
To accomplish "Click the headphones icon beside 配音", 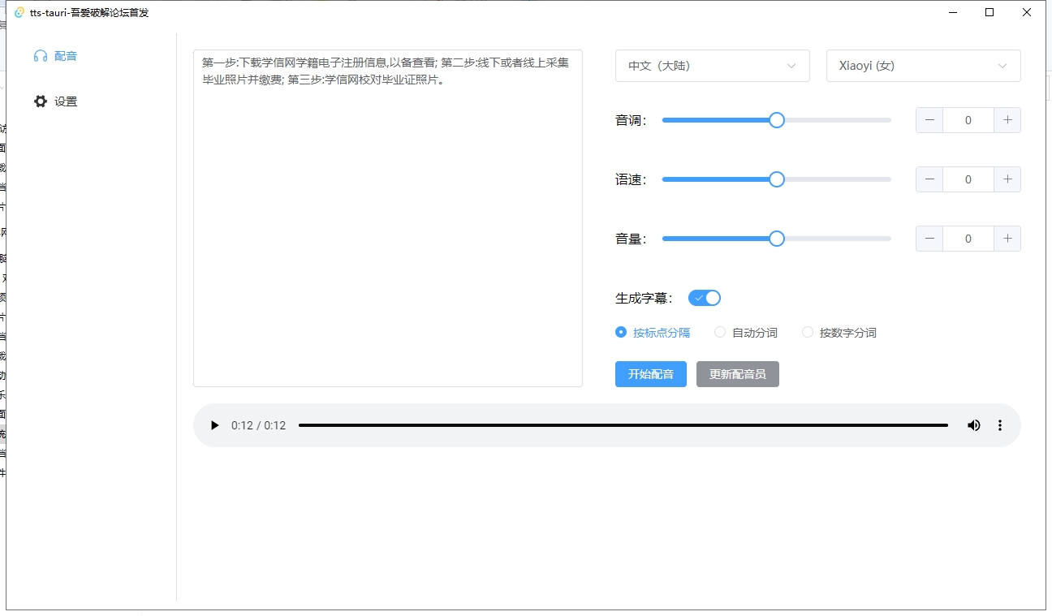I will 40,56.
